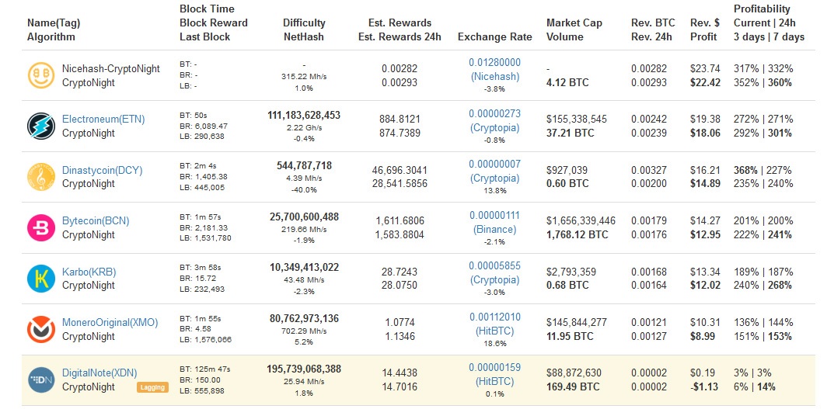Click the Nicehash-CryptoNight smiley coin icon
834x409 pixels.
click(x=40, y=75)
